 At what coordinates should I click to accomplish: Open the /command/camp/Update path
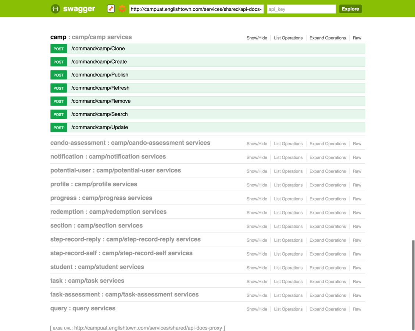click(x=100, y=127)
